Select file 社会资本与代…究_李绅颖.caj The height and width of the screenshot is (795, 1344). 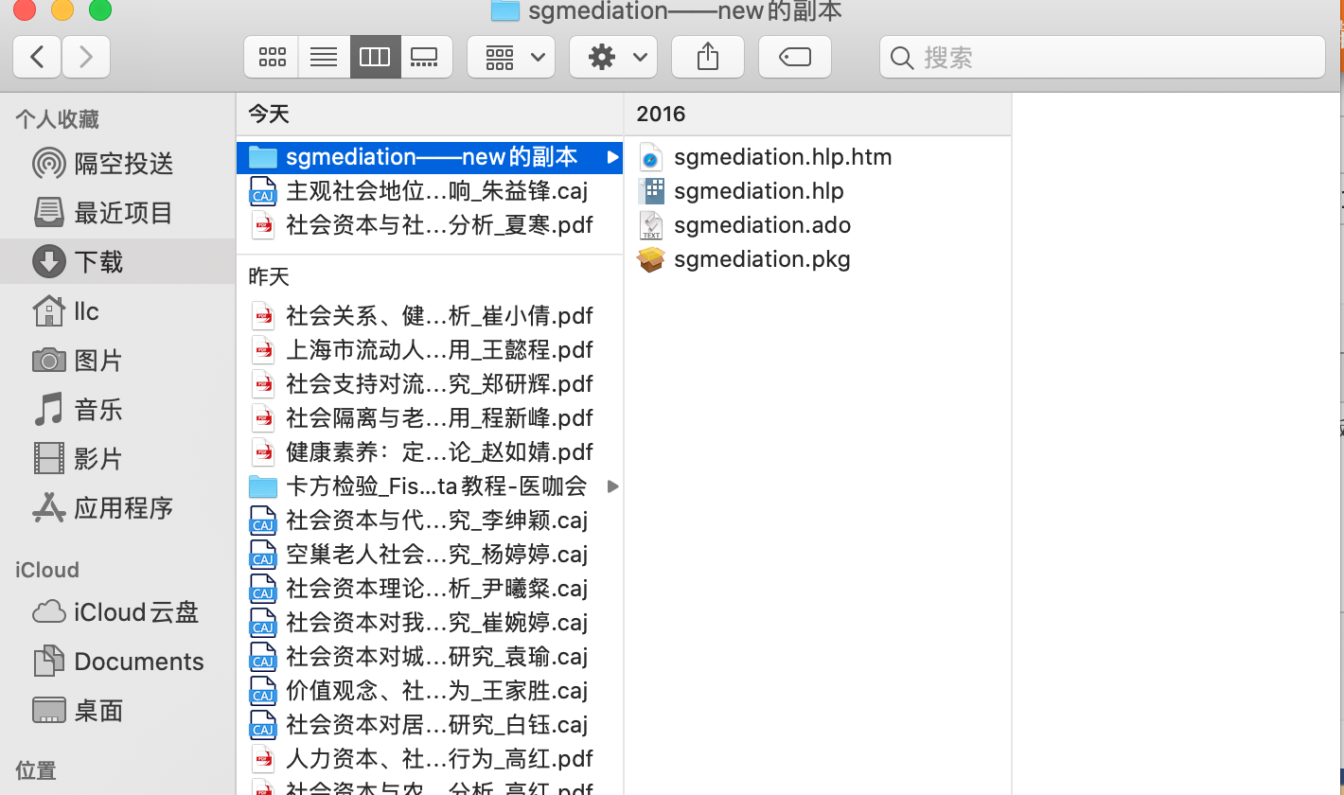[430, 521]
